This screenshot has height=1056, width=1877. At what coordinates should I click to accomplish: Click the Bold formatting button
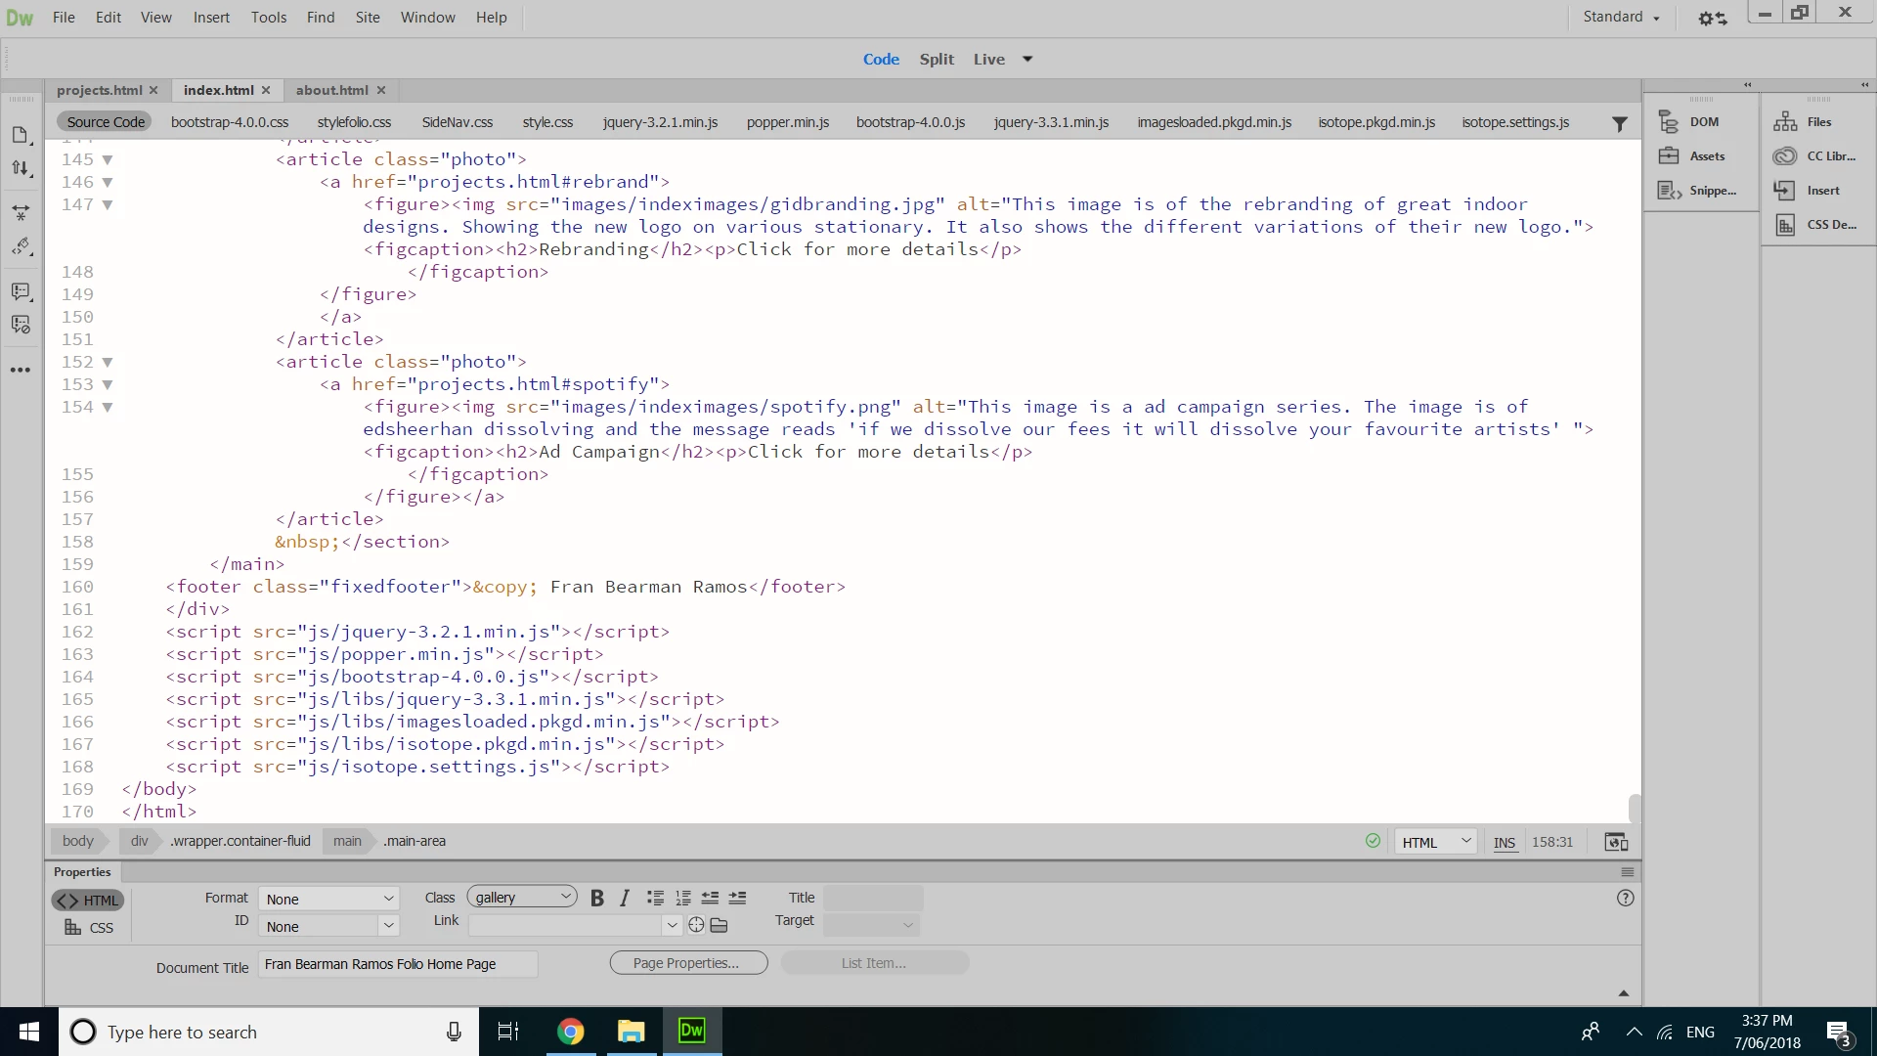pos(597,898)
